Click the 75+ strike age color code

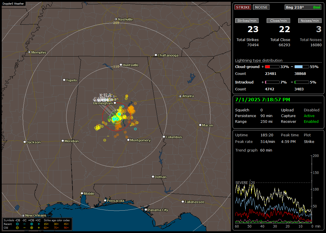56,228
